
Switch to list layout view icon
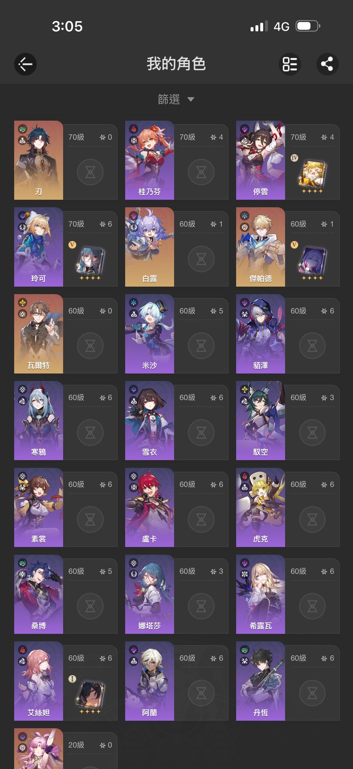pos(290,64)
